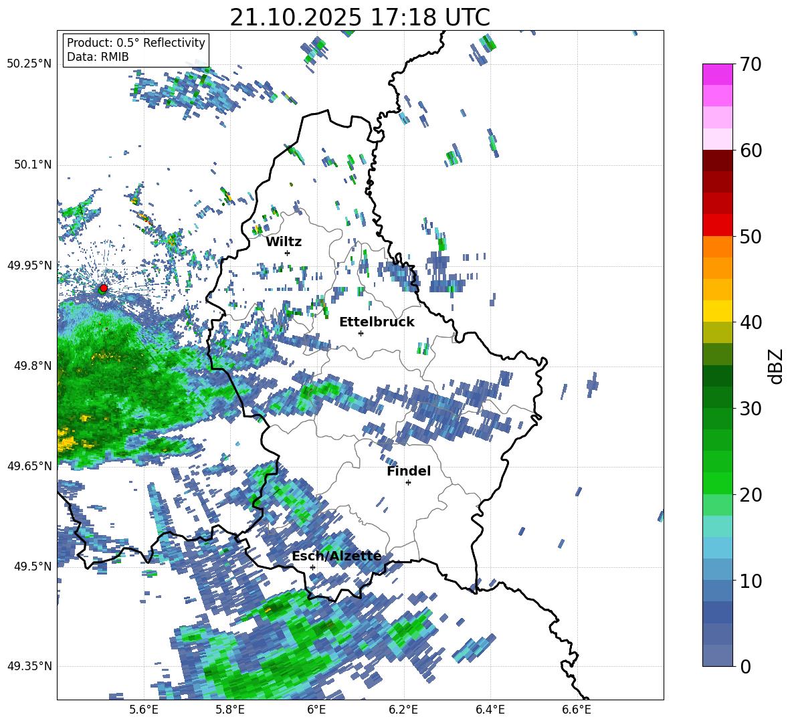This screenshot has height=723, width=792.
Task: Click the 49.5°N latitude label
Action: point(32,566)
